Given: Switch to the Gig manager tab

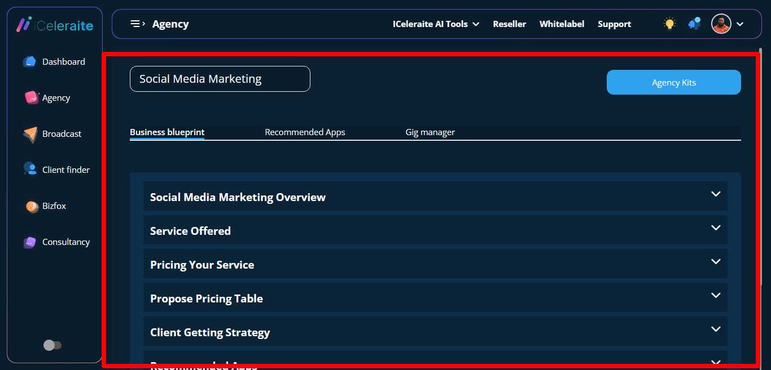Looking at the screenshot, I should [x=430, y=132].
